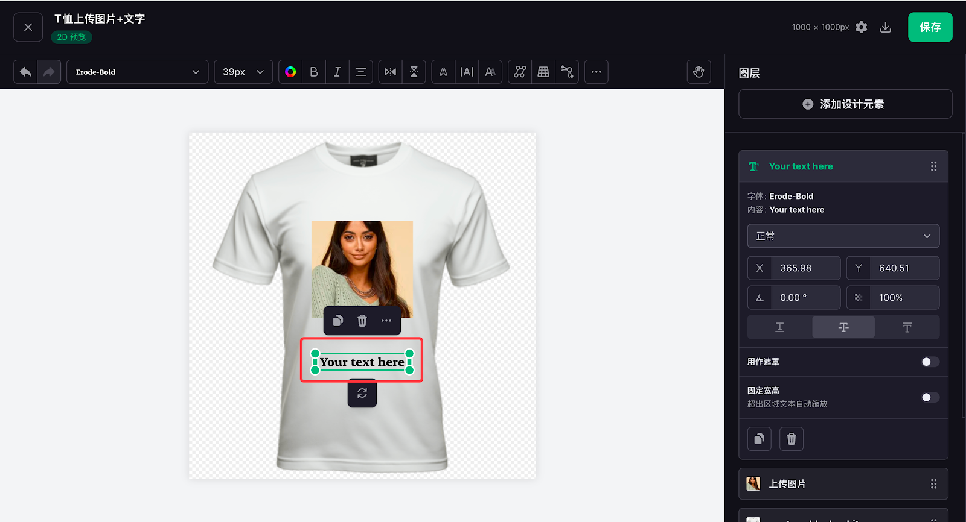Screen dimensions: 966x522
Task: Select middle vertical text alignment option
Action: (x=843, y=327)
